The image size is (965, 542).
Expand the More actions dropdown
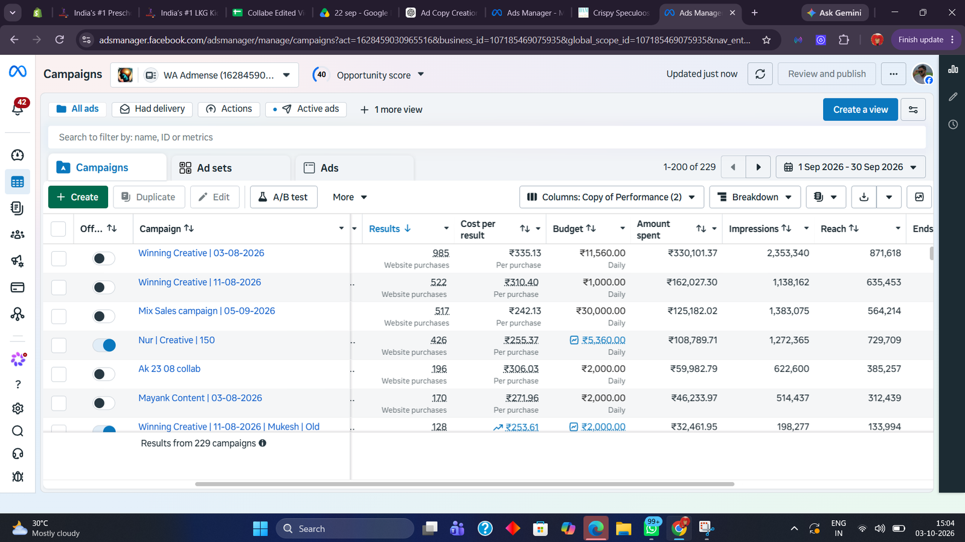pos(350,197)
